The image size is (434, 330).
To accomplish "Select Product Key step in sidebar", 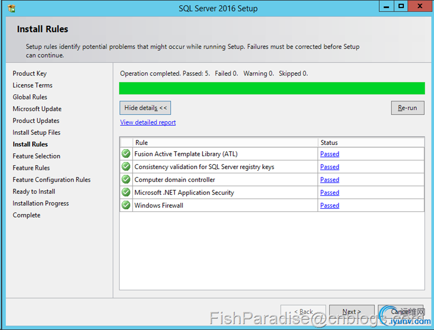I will click(30, 74).
